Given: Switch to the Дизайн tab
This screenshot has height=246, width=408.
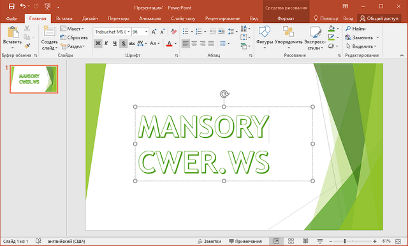Looking at the screenshot, I should coord(90,18).
